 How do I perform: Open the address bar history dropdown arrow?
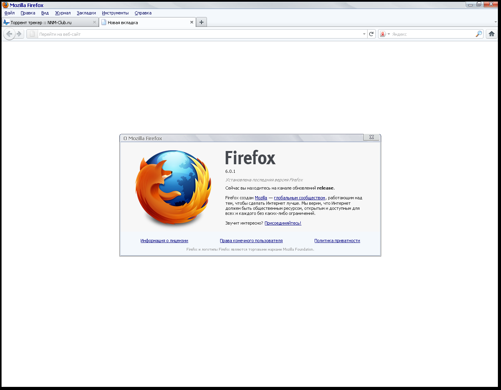click(x=364, y=34)
